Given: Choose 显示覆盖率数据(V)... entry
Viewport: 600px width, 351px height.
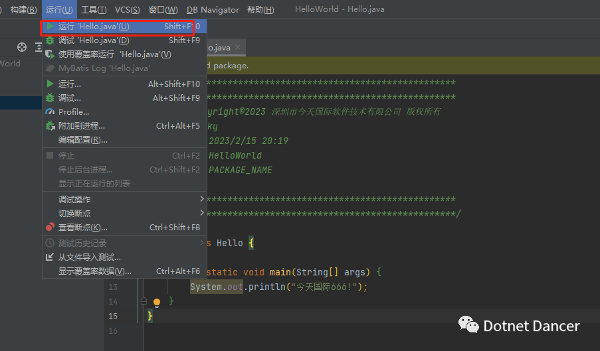Looking at the screenshot, I should click(x=124, y=271).
